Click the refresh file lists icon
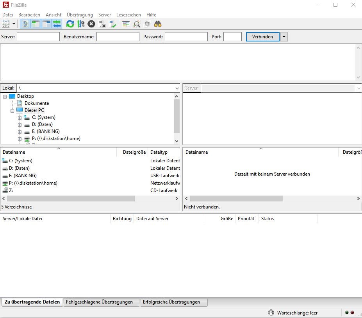Image resolution: width=362 pixels, height=318 pixels. (x=70, y=24)
